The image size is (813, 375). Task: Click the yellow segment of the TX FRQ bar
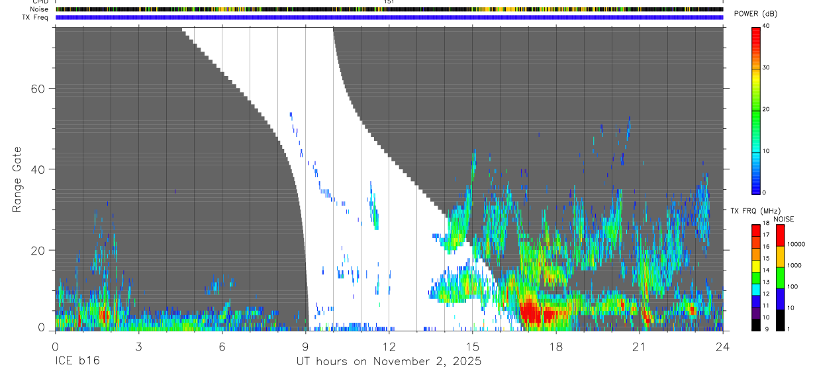756,265
